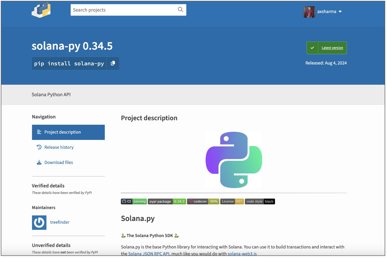The width and height of the screenshot is (387, 258).
Task: Copy the pip install command to clipboard
Action: pos(113,63)
